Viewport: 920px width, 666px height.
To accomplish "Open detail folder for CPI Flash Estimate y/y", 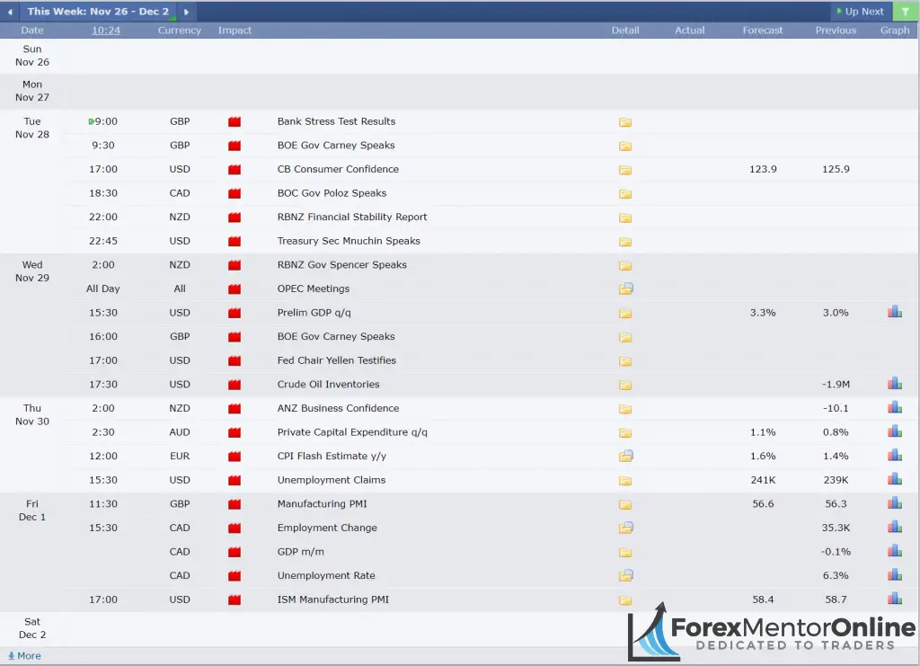I will coord(625,457).
